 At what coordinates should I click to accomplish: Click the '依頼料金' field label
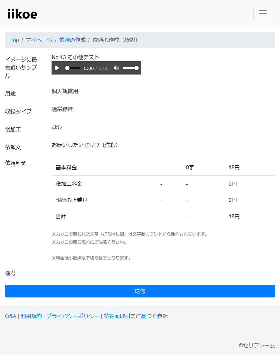tap(16, 163)
